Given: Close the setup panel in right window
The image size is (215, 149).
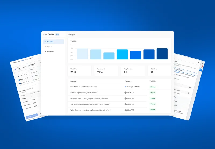Looking at the screenshot, I should pyautogui.click(x=198, y=63).
